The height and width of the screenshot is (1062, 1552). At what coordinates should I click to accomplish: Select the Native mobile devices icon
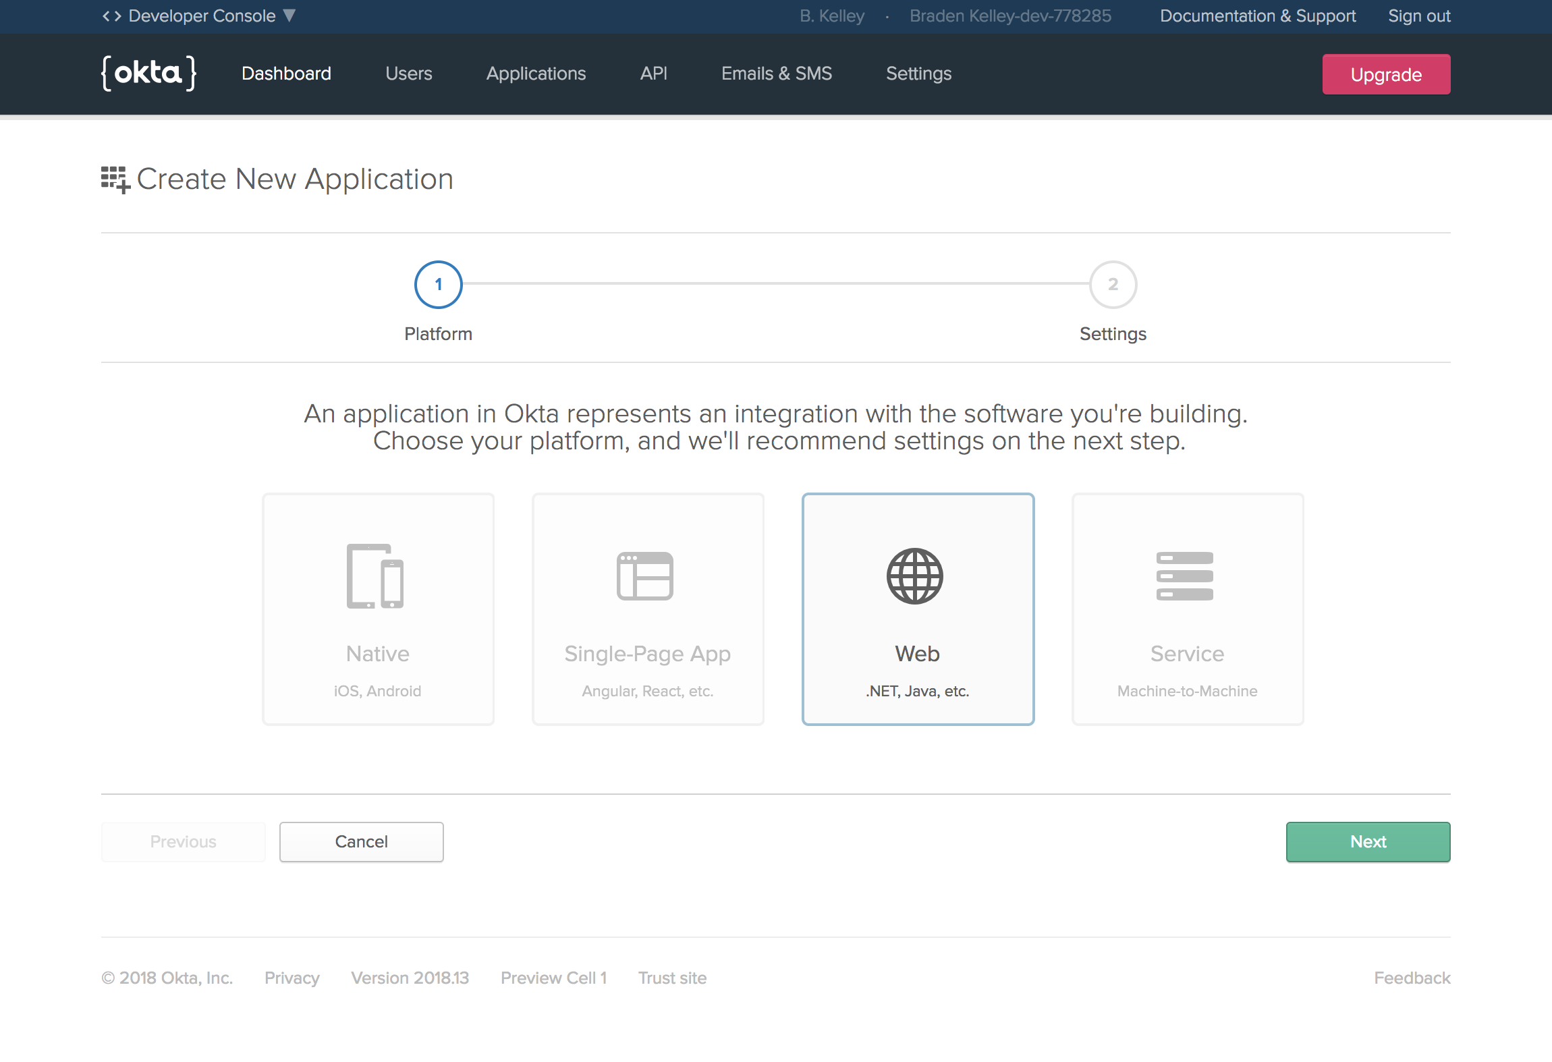(x=375, y=576)
